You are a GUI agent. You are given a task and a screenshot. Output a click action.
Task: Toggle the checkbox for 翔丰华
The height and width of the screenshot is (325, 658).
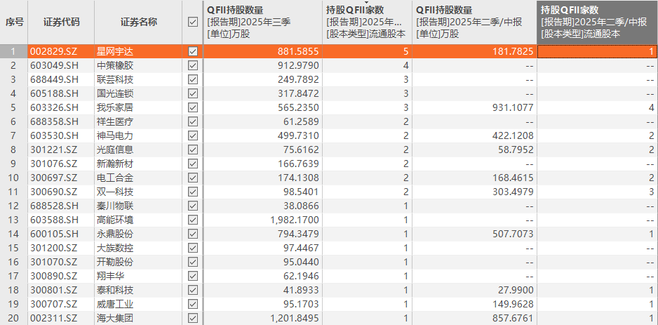pyautogui.click(x=193, y=276)
